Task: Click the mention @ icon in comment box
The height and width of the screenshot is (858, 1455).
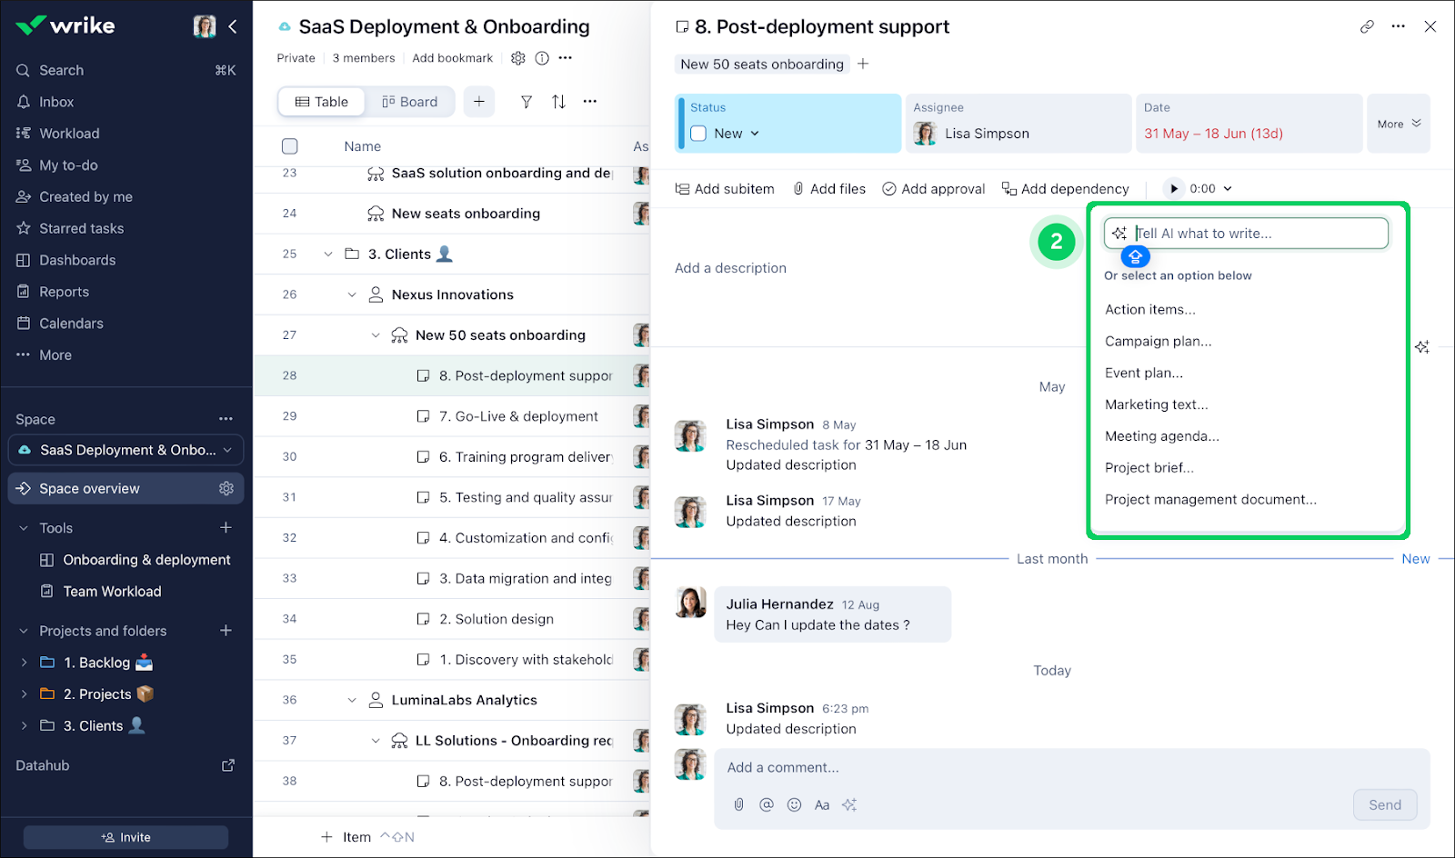Action: tap(767, 804)
